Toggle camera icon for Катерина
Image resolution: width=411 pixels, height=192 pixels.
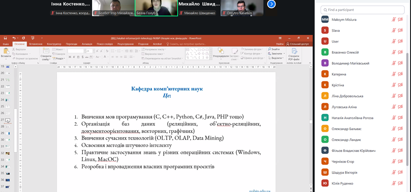(x=401, y=74)
